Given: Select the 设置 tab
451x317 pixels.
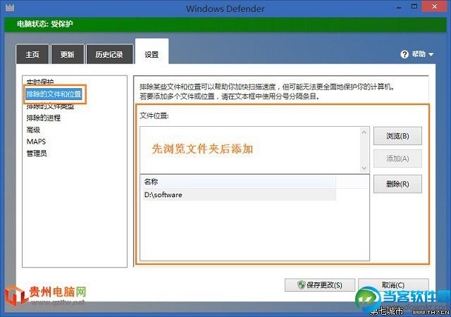Looking at the screenshot, I should pos(152,52).
